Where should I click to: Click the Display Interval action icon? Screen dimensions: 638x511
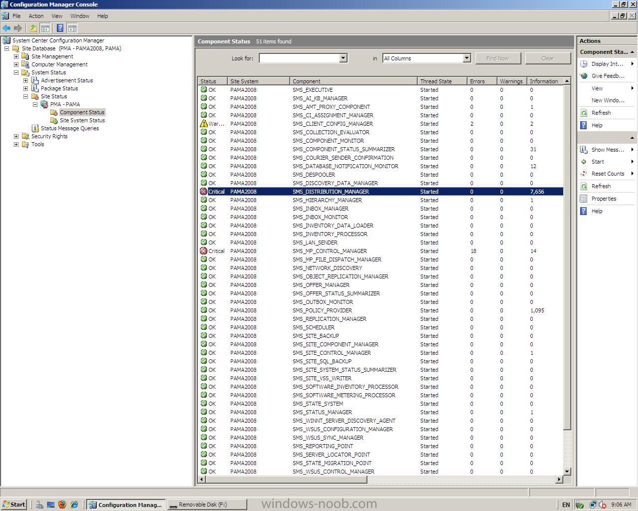pyautogui.click(x=584, y=64)
